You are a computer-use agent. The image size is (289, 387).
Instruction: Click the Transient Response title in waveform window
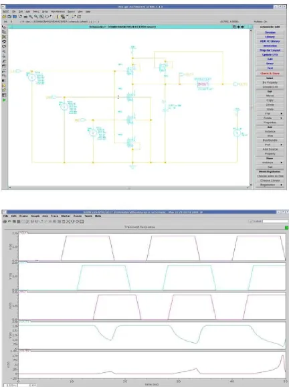(x=139, y=227)
